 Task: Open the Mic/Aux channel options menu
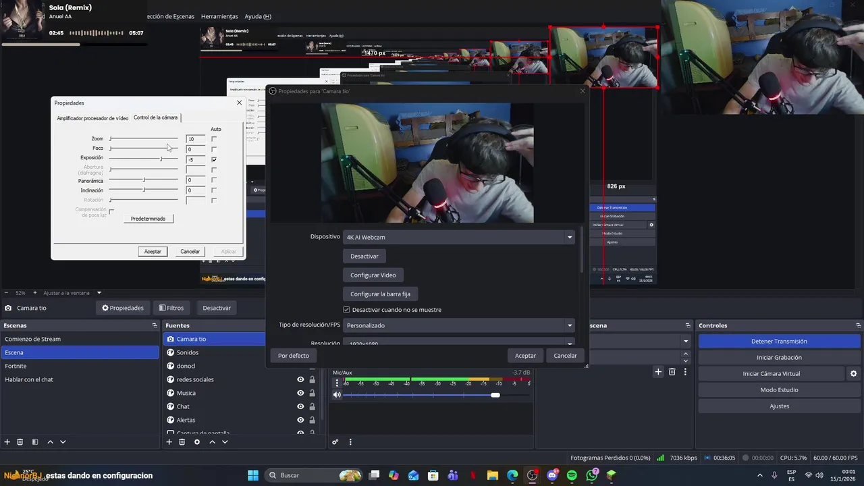[337, 383]
